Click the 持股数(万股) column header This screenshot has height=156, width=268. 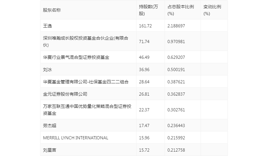[149, 10]
